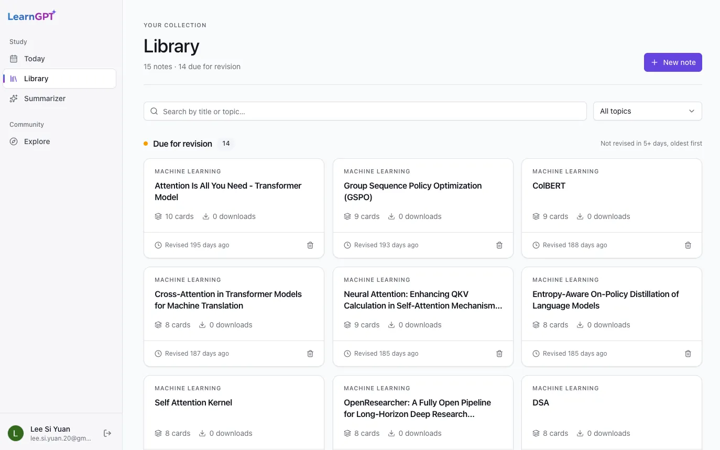
Task: Click the log out icon
Action: click(x=107, y=433)
